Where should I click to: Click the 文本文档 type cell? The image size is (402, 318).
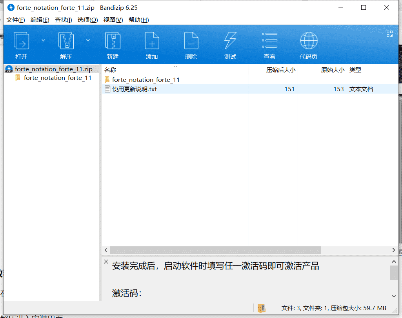pos(361,89)
